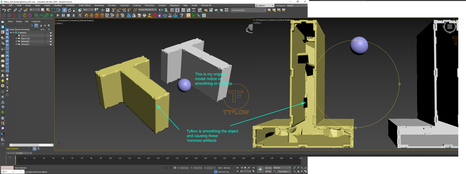The height and width of the screenshot is (174, 466).
Task: Activate the Select and Link tool
Action: tap(15, 10)
